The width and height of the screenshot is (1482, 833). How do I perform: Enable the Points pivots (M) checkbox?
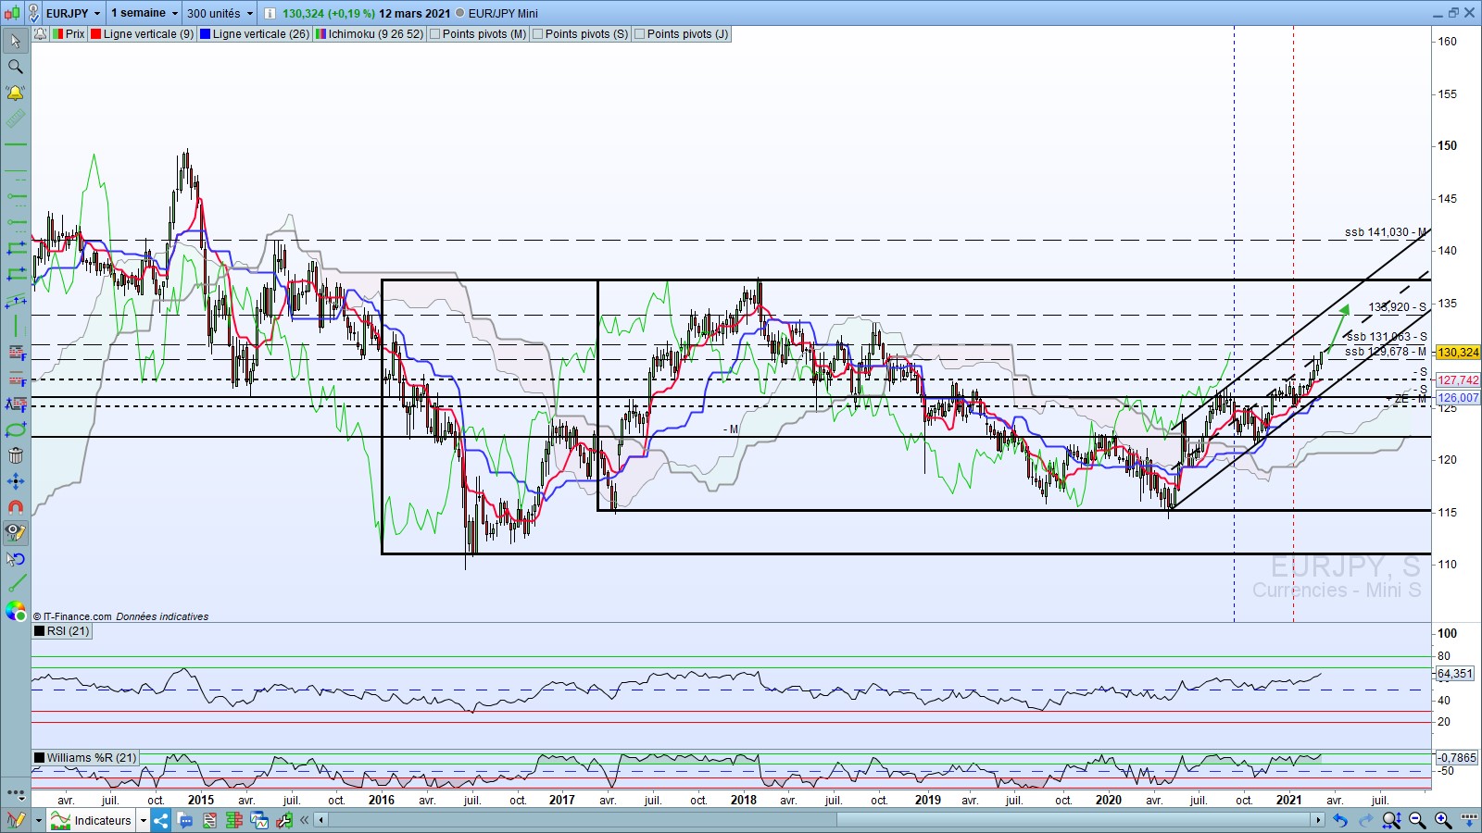click(x=434, y=34)
